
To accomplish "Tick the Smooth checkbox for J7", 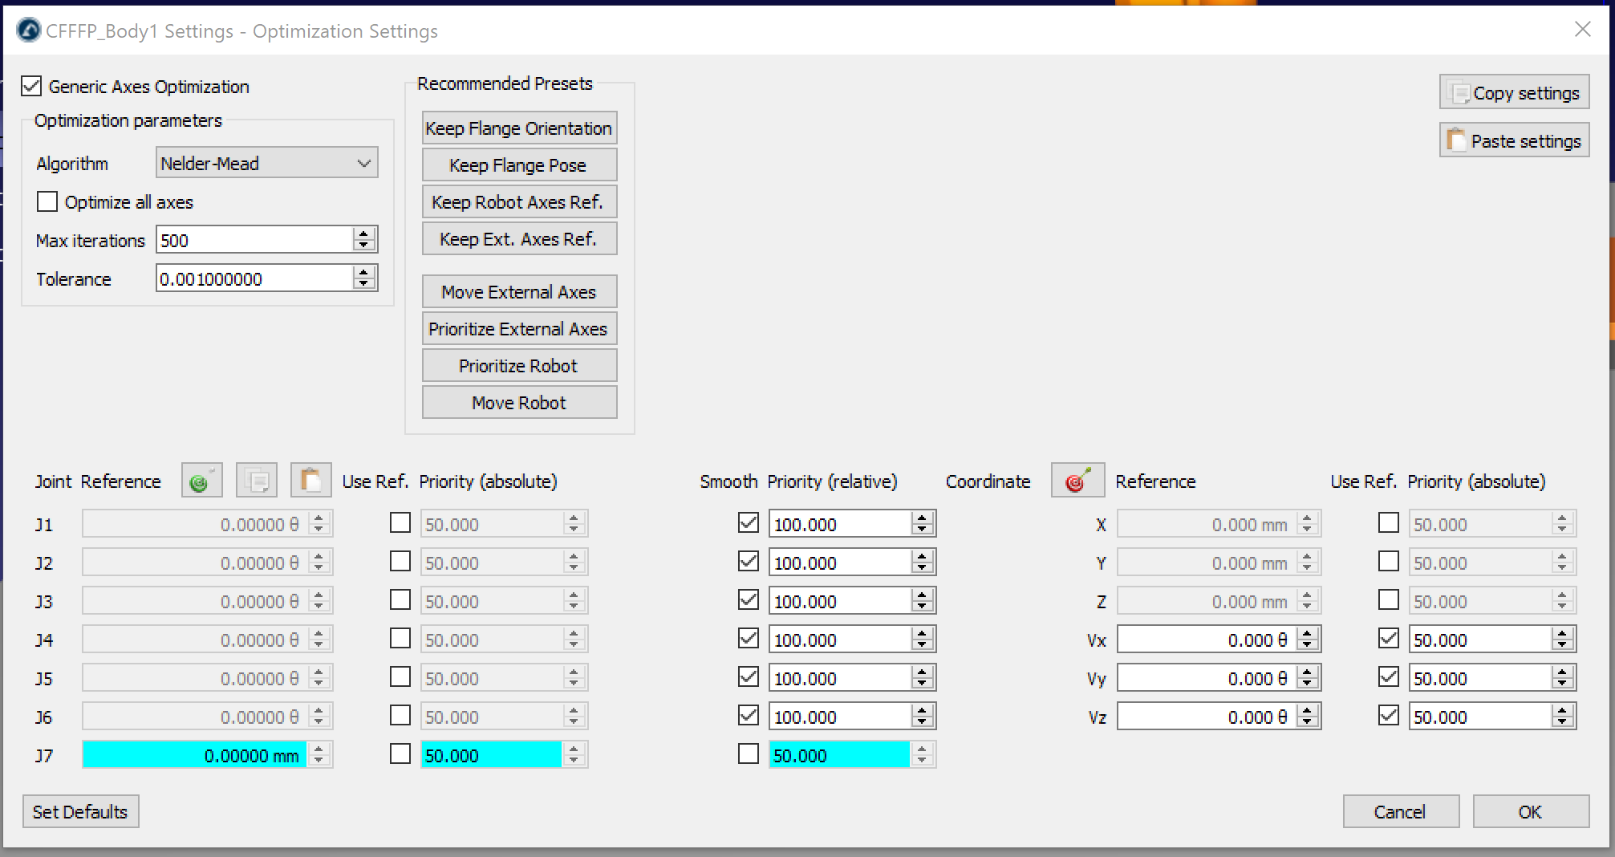I will coord(748,754).
